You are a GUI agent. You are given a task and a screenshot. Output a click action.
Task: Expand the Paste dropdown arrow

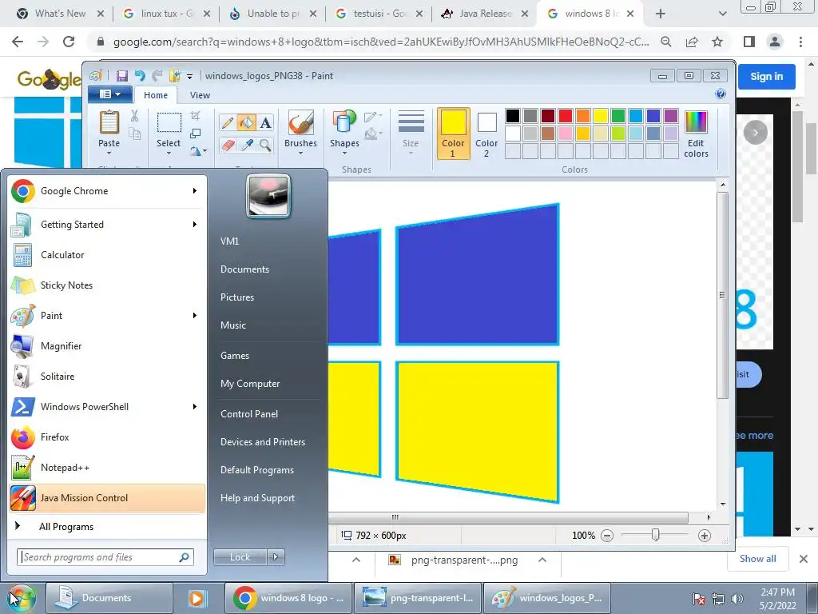pyautogui.click(x=109, y=153)
